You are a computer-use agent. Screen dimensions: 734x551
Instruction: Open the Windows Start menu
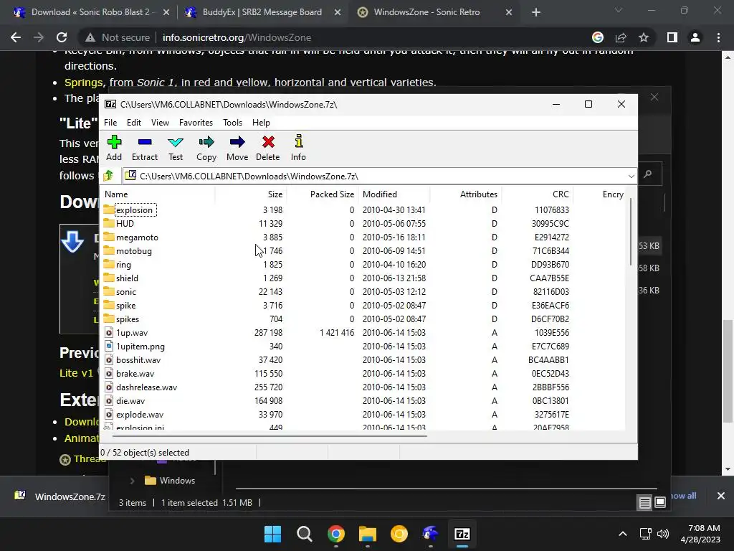coord(273,534)
